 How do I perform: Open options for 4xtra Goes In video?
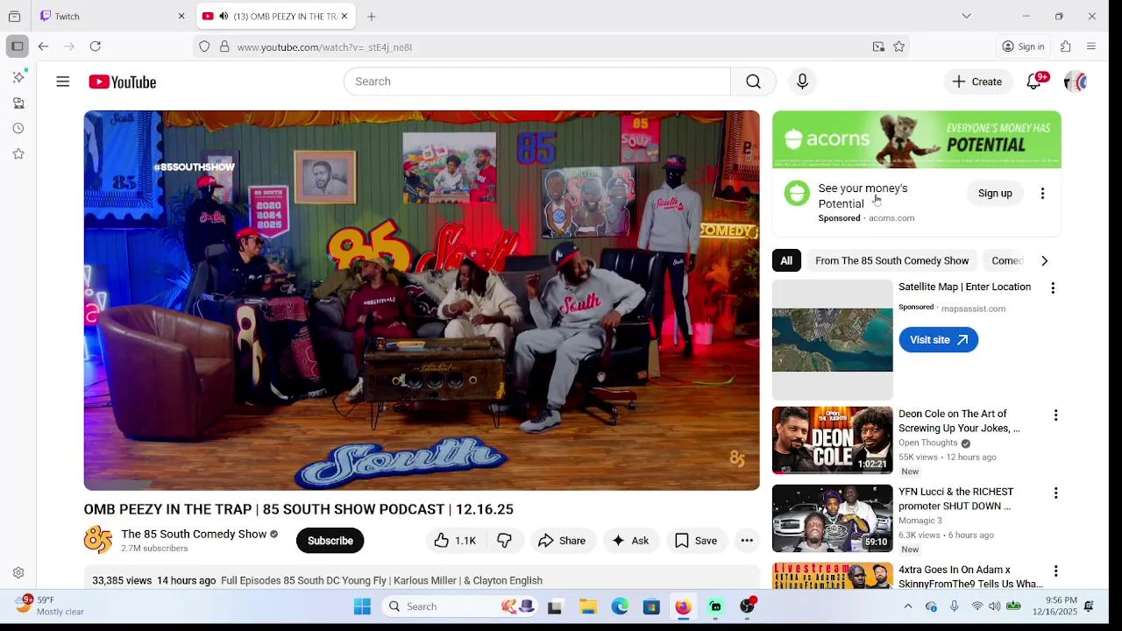(x=1055, y=571)
